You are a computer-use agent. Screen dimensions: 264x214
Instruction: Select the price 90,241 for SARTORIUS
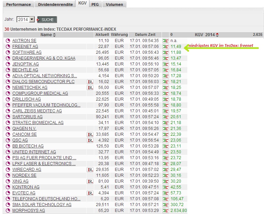point(102,117)
